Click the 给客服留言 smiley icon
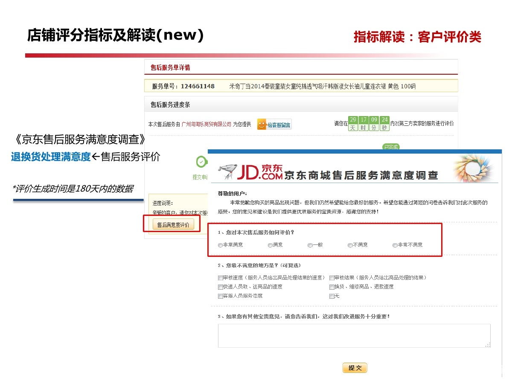512x384 pixels. tap(262, 124)
